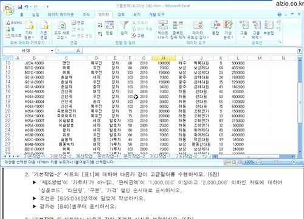304x219 pixels.
Task: Click the Page Break Preview status icon
Action: pyautogui.click(x=240, y=162)
